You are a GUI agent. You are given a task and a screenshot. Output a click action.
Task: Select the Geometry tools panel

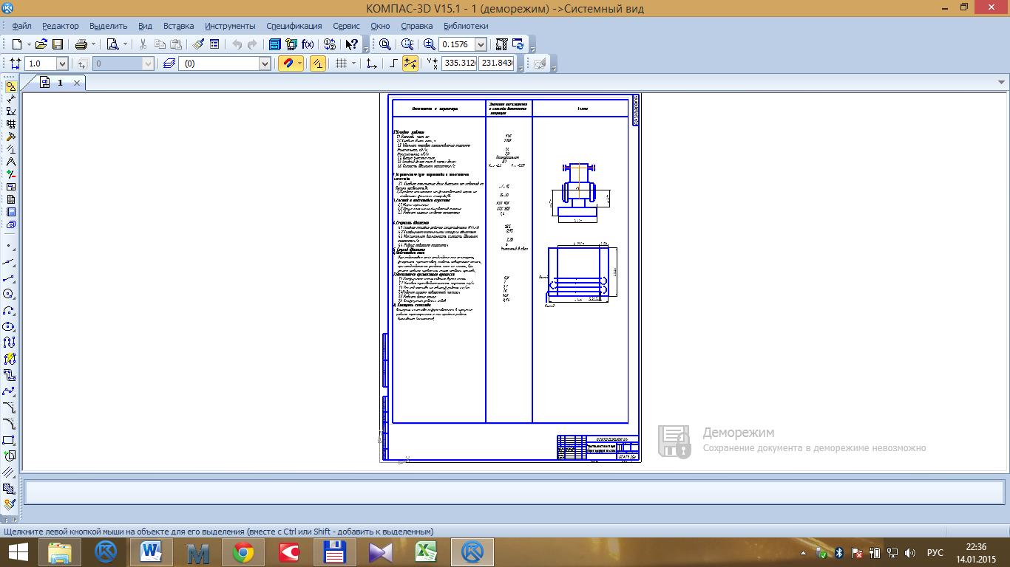tap(10, 86)
